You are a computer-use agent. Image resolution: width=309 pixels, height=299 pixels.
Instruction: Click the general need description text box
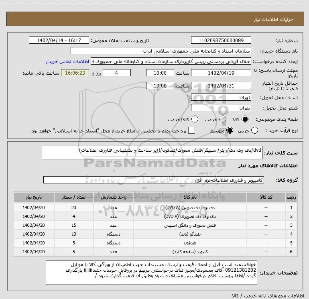[152, 153]
